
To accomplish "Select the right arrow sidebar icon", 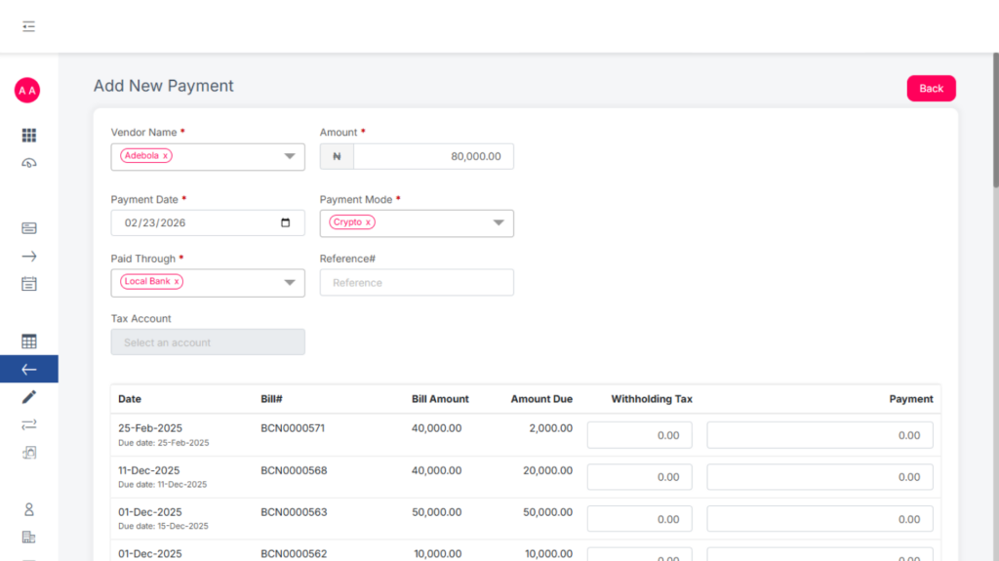I will (x=28, y=257).
